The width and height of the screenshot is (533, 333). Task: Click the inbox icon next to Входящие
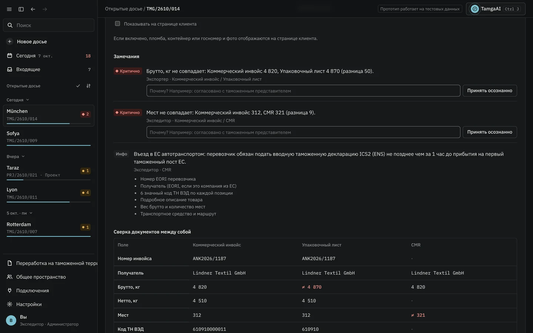point(10,69)
